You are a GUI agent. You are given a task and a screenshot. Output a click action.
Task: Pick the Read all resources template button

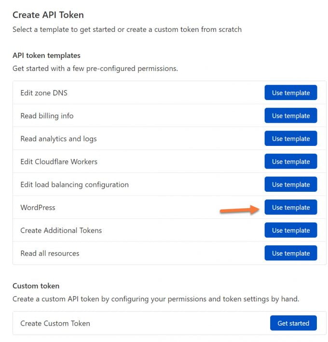click(x=290, y=253)
